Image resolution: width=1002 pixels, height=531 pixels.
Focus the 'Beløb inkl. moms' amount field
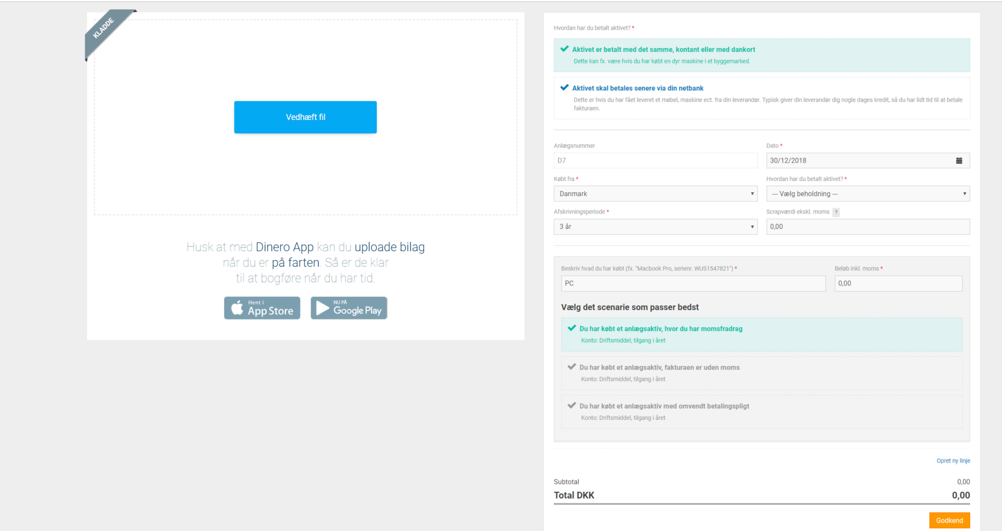point(898,283)
